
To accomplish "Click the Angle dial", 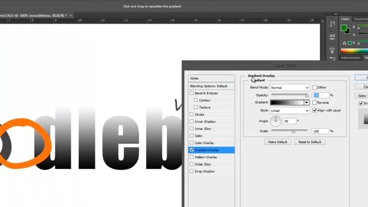I will pos(276,121).
